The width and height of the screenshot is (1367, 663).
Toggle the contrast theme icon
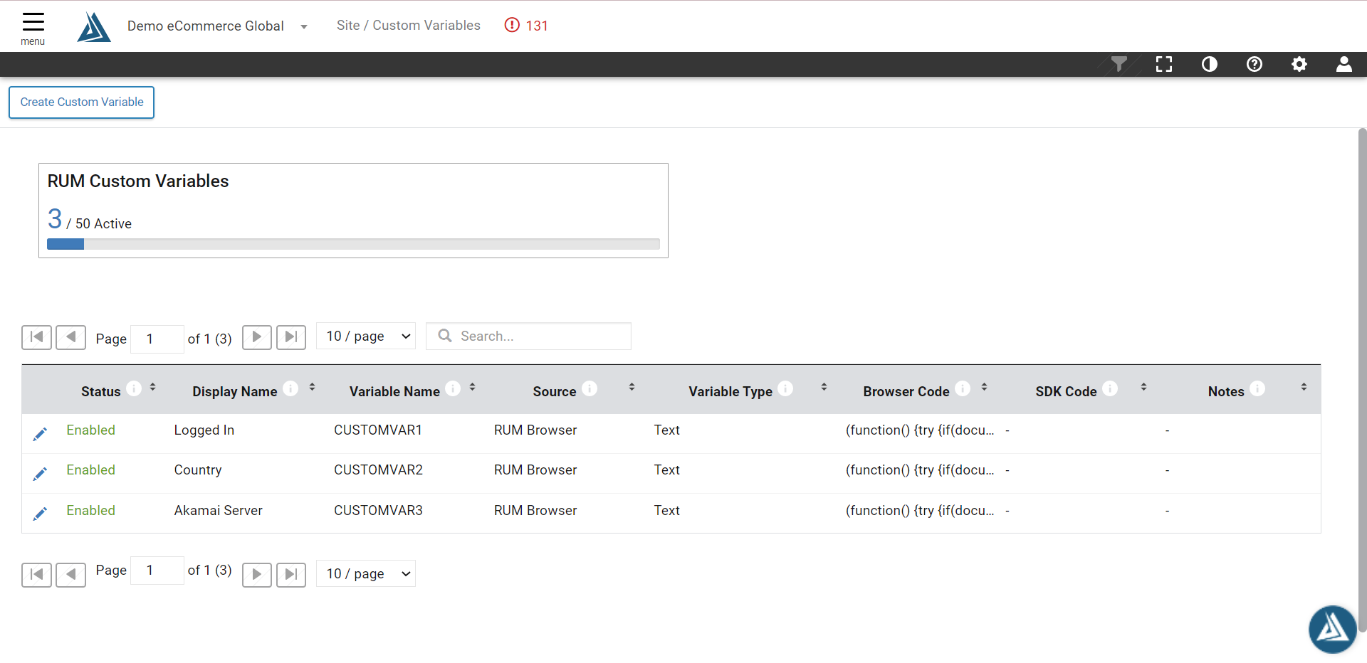click(x=1209, y=64)
